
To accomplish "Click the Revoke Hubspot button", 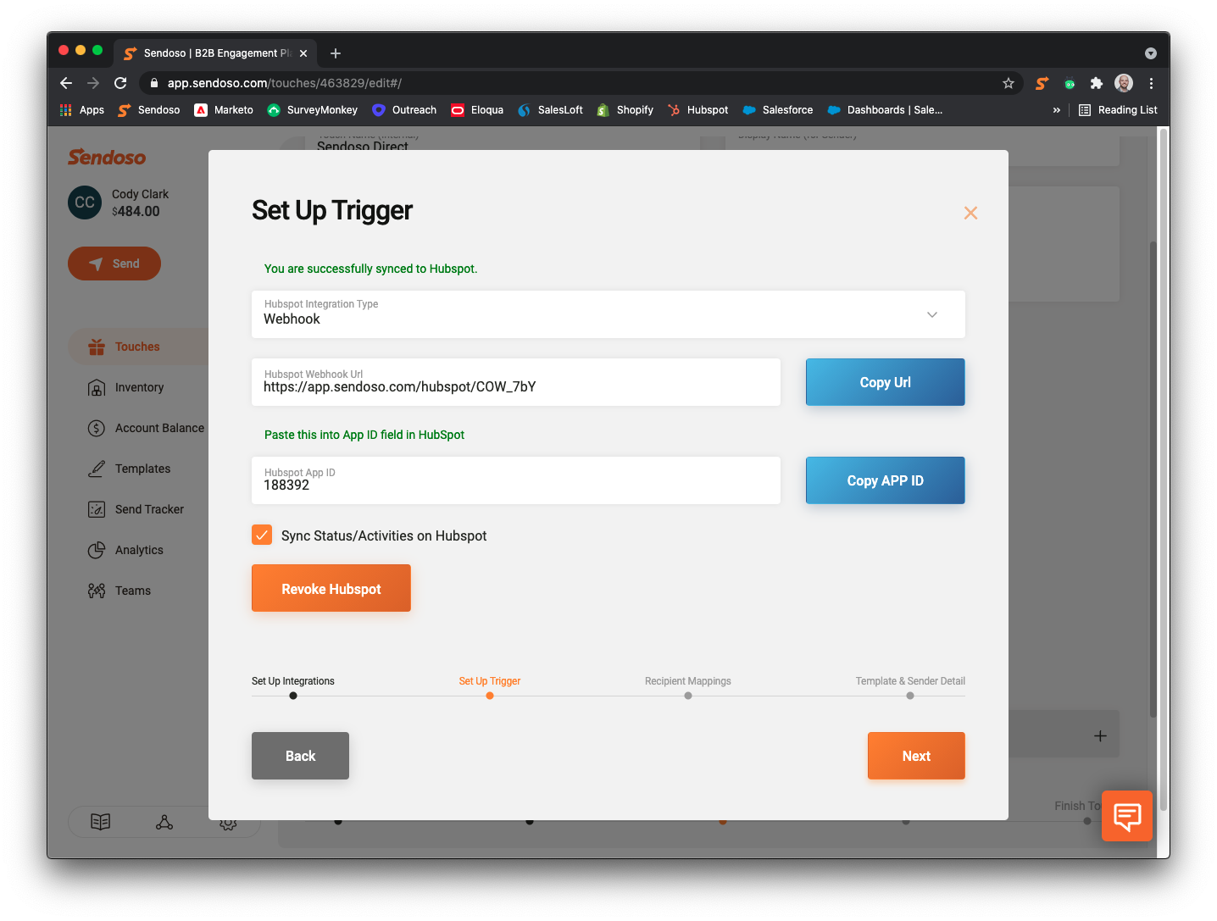I will pyautogui.click(x=331, y=588).
